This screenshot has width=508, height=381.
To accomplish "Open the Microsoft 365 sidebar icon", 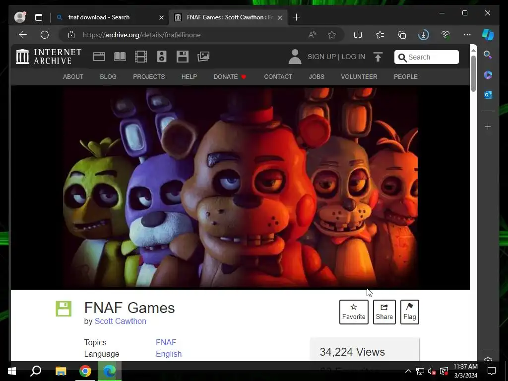I will (x=488, y=75).
